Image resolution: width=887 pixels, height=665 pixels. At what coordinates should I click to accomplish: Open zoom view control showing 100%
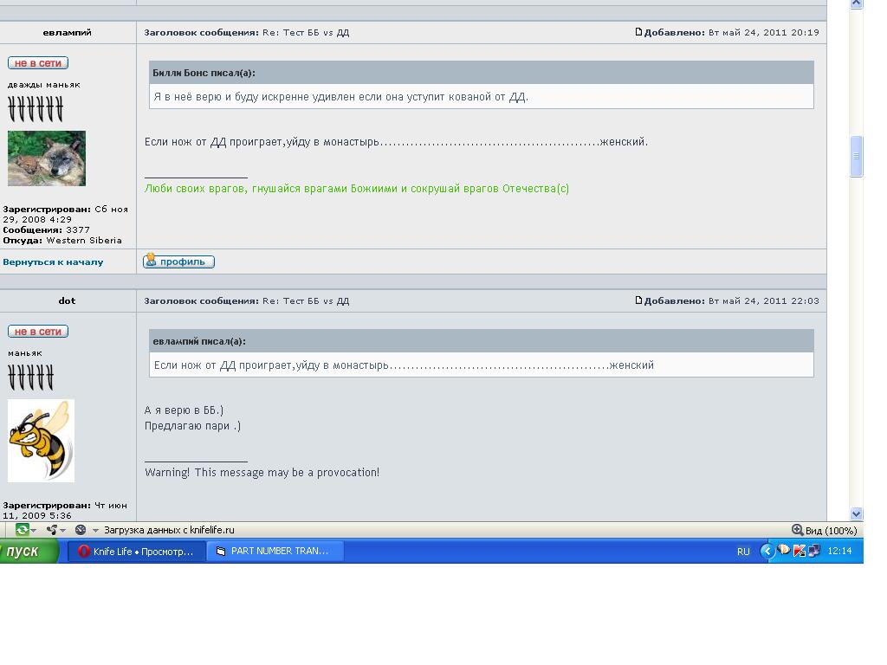(824, 530)
